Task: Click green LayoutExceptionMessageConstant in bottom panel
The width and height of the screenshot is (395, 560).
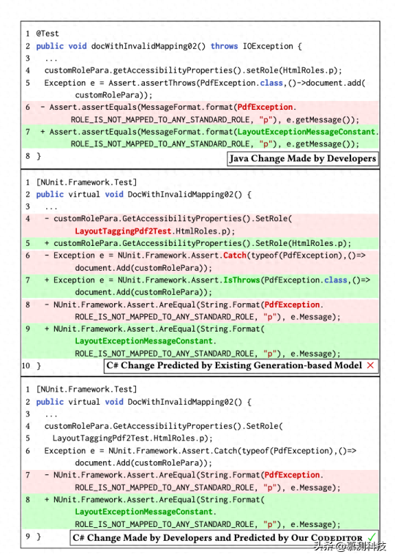Action: click(144, 512)
